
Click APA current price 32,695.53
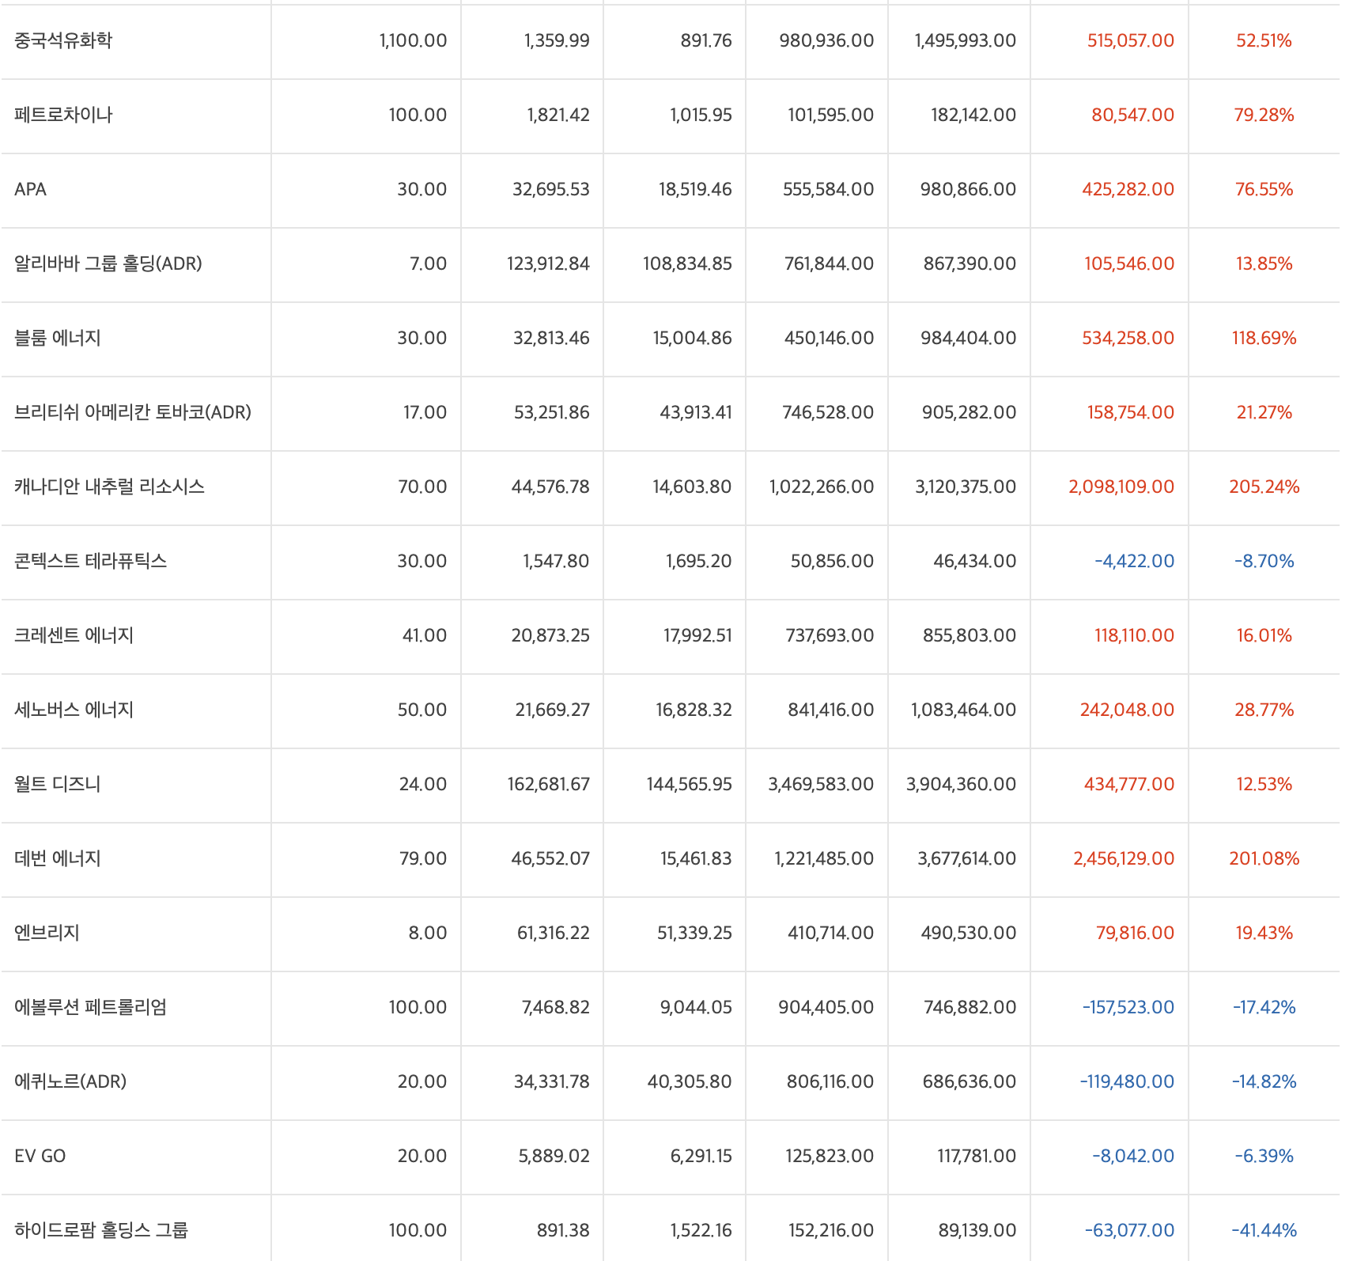point(551,189)
